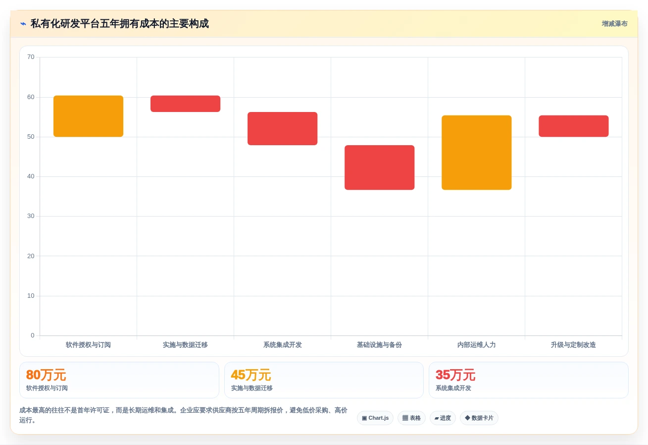648x445 pixels.
Task: Click the 数据卡片 tag chip
Action: [479, 418]
